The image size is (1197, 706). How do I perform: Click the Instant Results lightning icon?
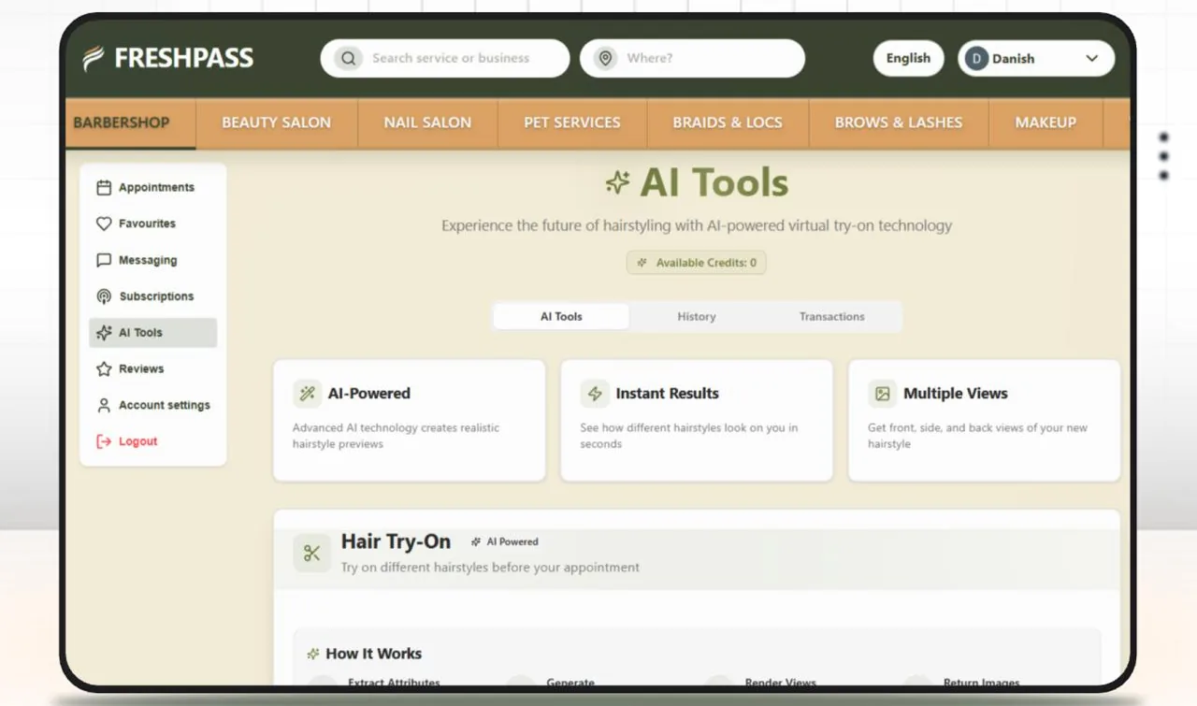[595, 394]
